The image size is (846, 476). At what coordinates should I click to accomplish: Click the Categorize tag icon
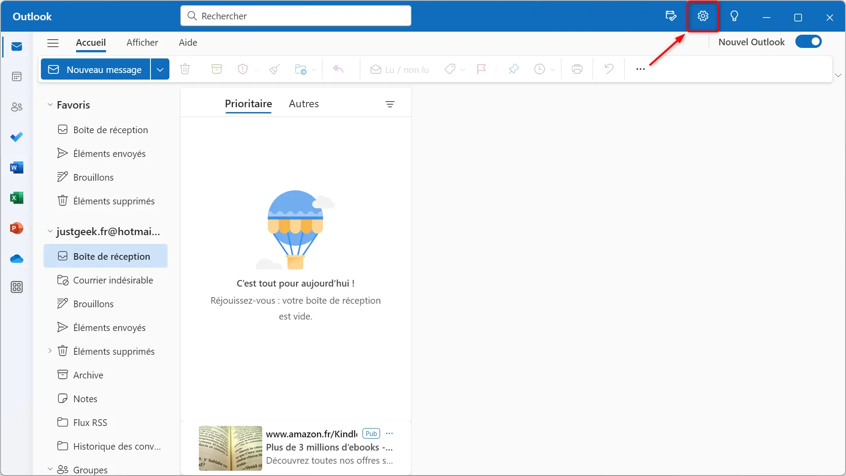(x=450, y=69)
